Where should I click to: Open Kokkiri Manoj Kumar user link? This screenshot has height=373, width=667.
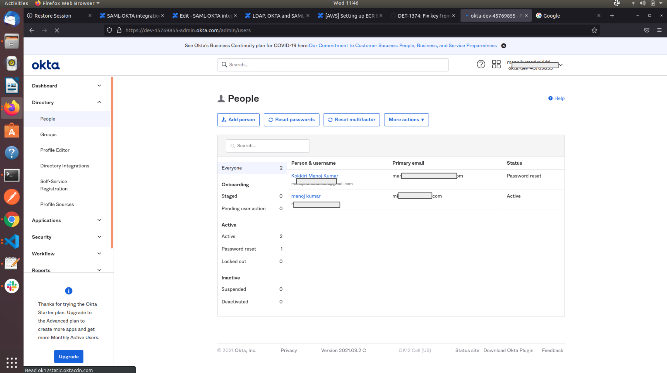coord(314,176)
